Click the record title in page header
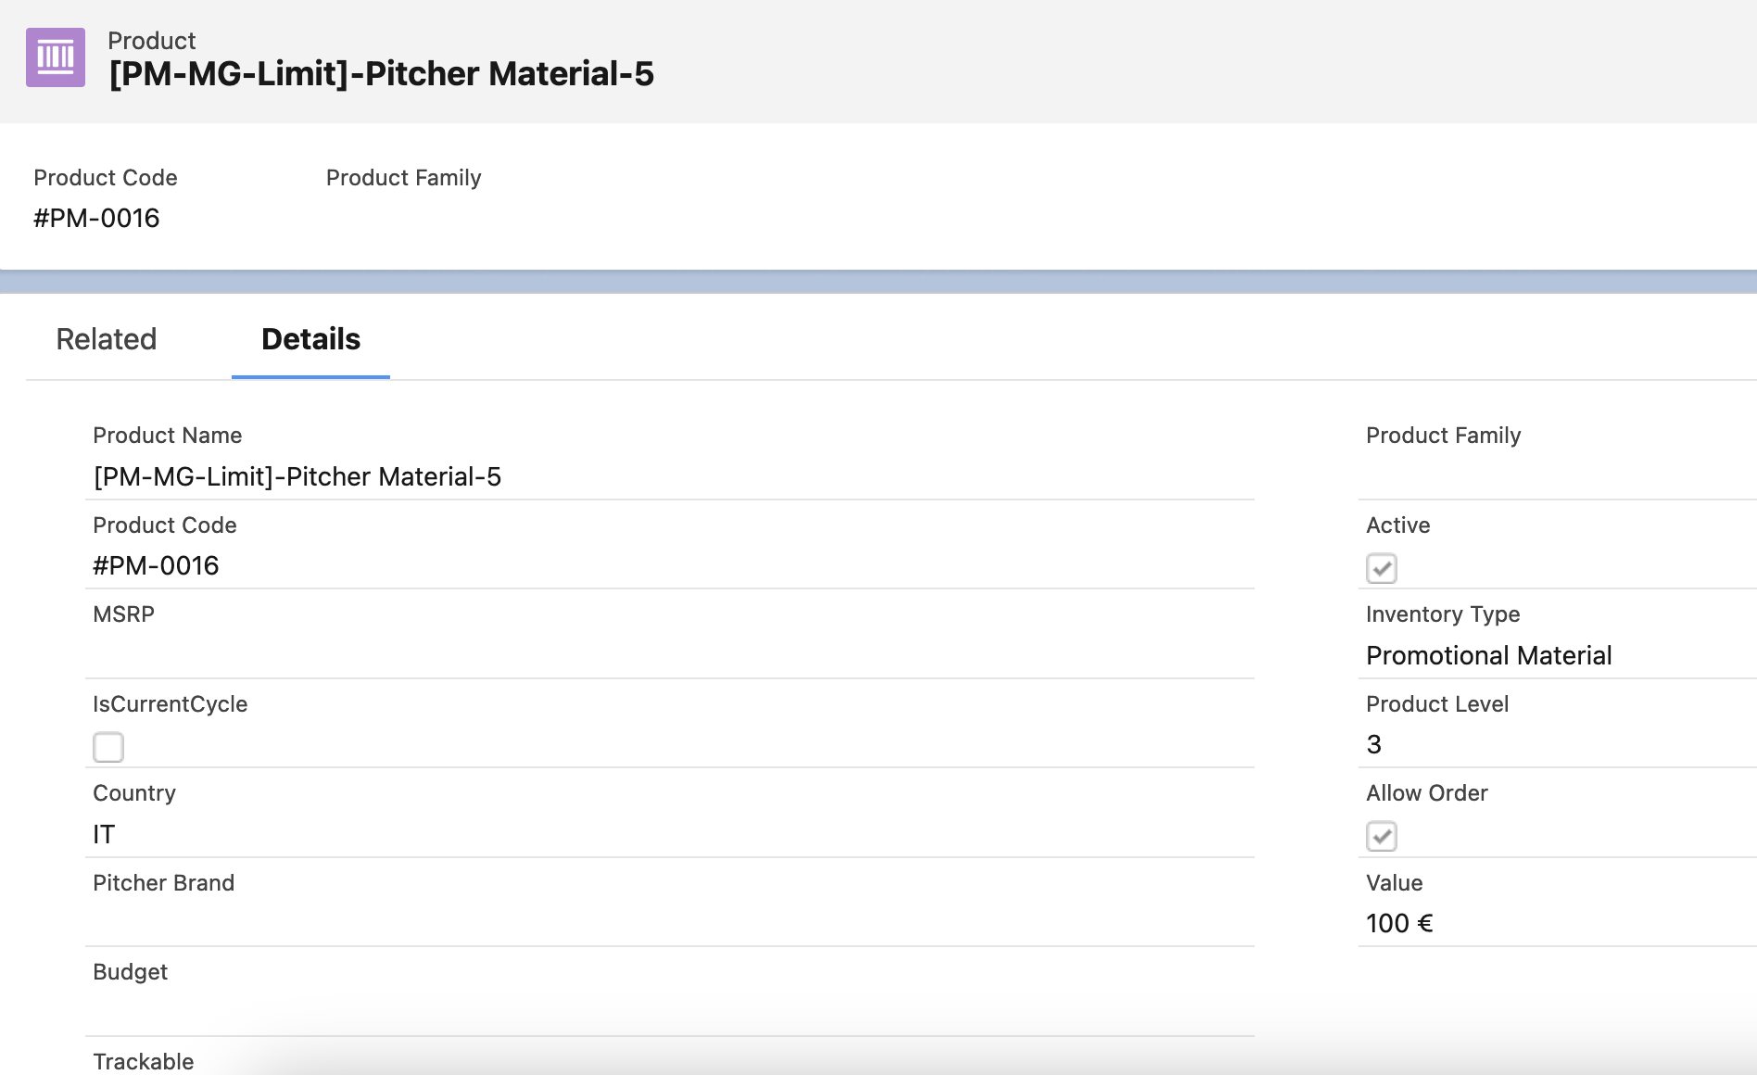The image size is (1757, 1075). tap(381, 73)
